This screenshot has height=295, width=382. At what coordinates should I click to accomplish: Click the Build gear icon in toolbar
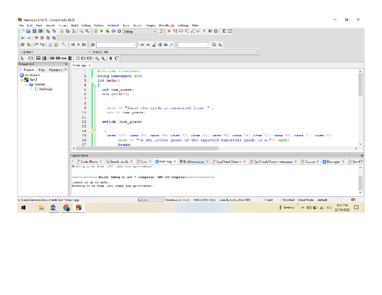96,31
